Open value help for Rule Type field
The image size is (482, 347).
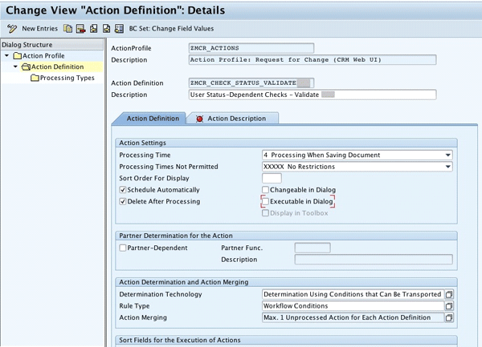click(450, 305)
